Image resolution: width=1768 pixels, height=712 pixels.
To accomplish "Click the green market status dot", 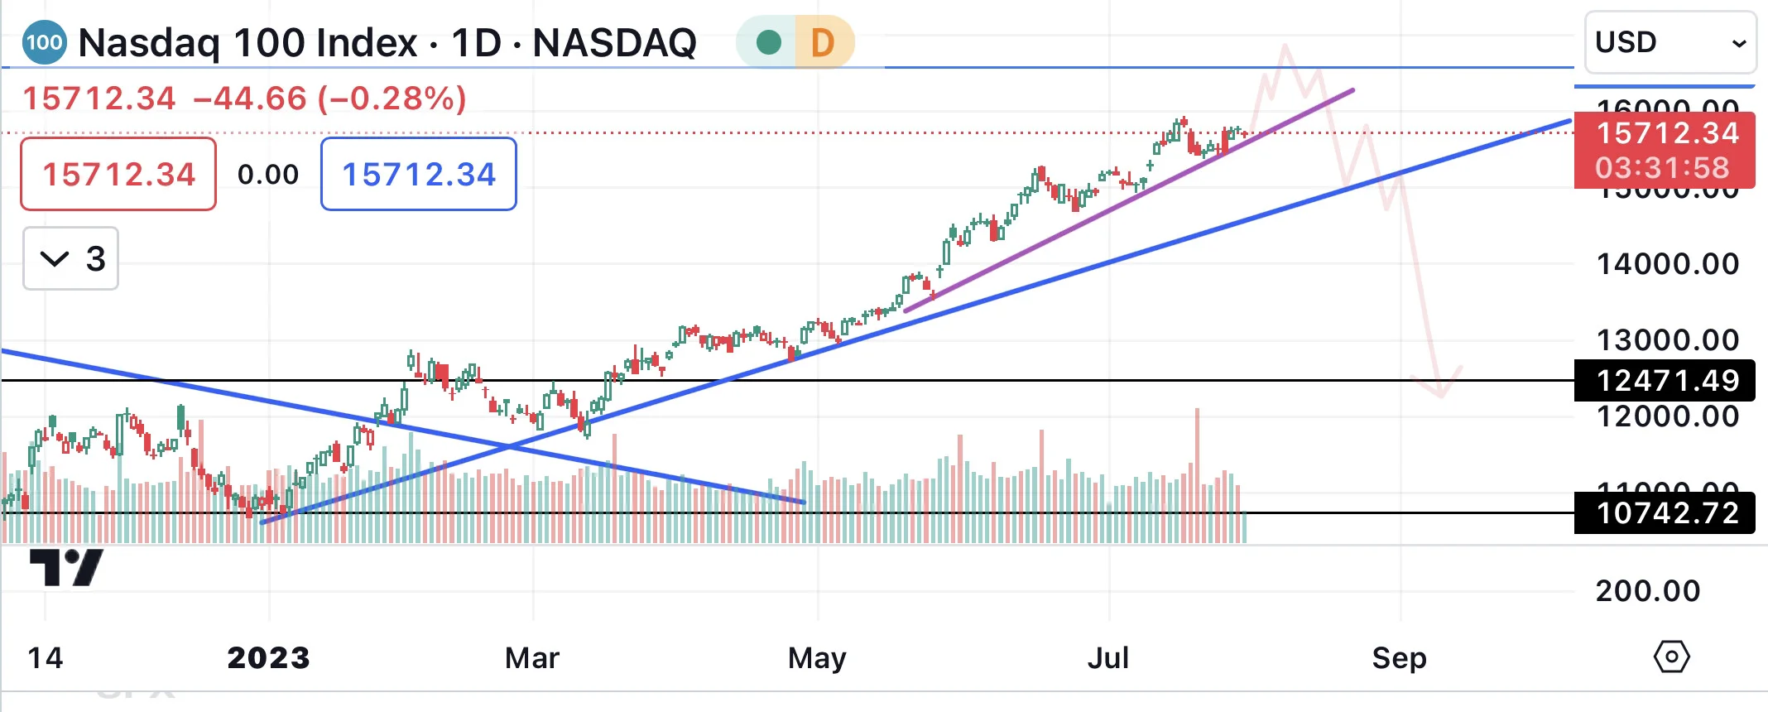I will click(768, 42).
